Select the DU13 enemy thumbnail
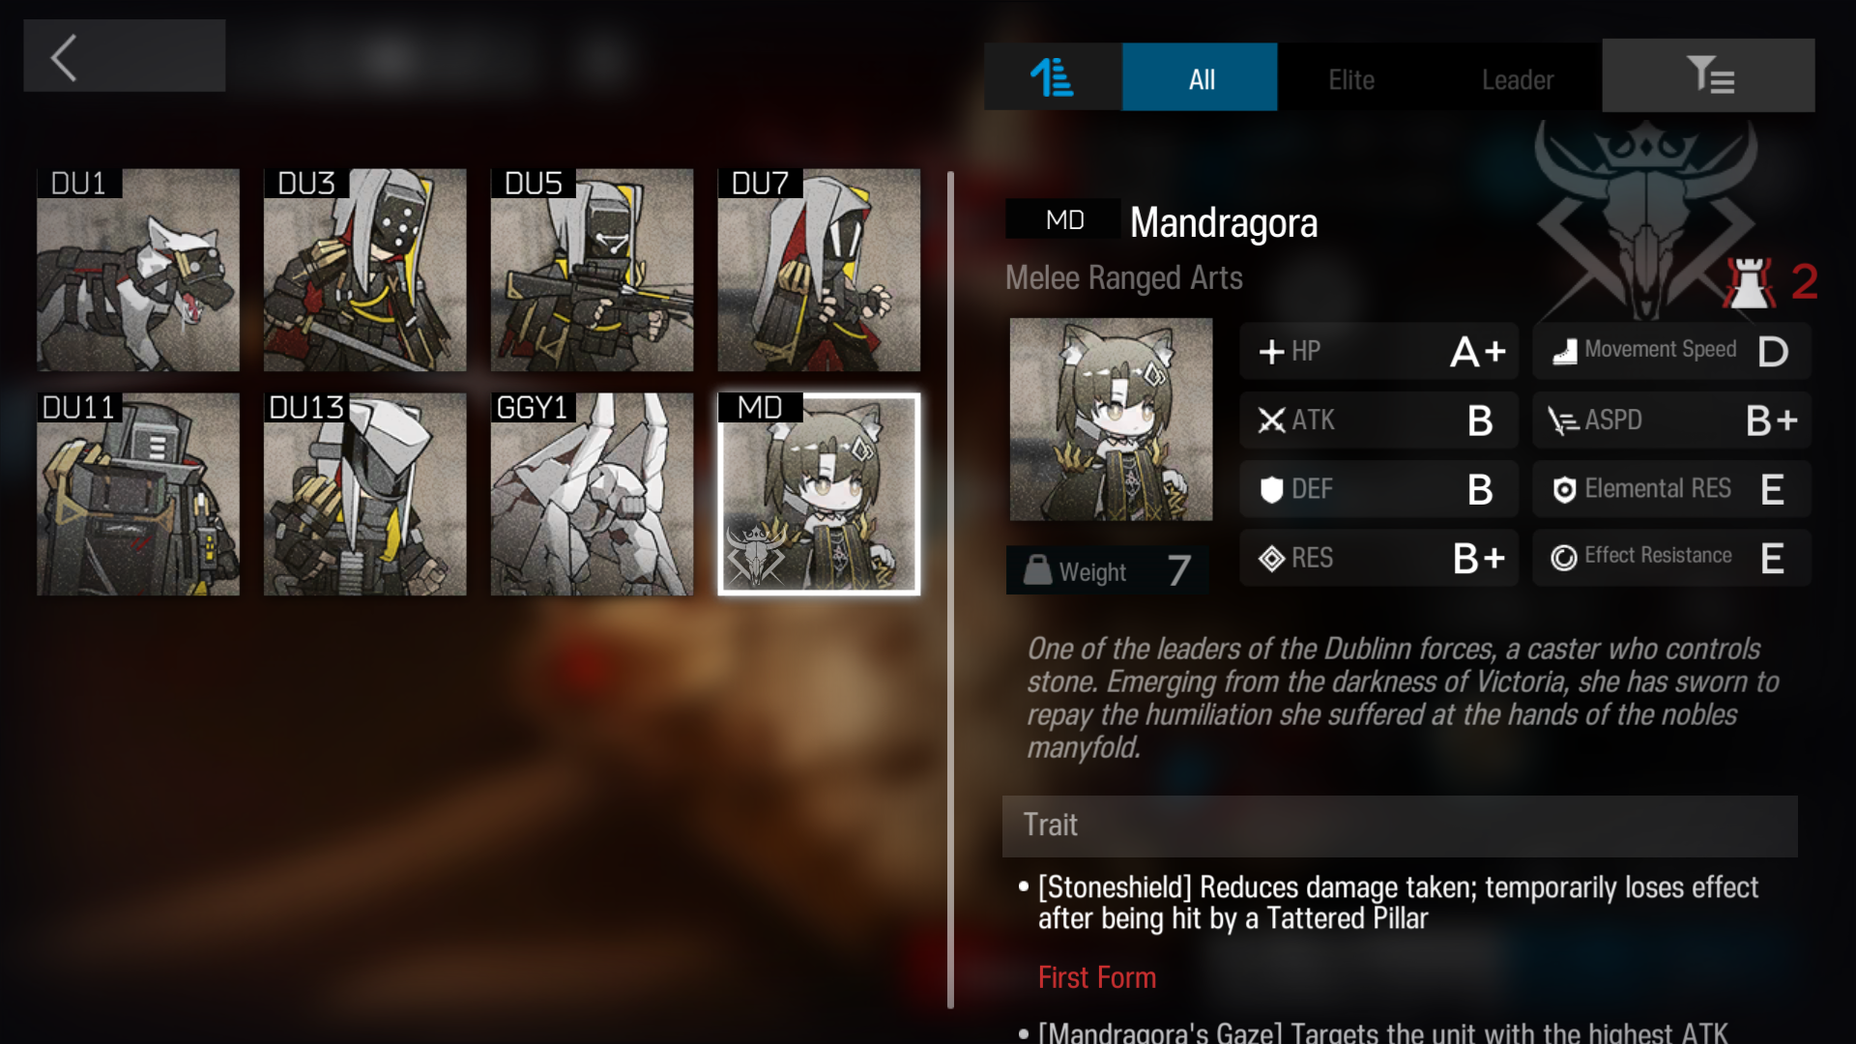Screen dimensions: 1856x1044 [364, 494]
